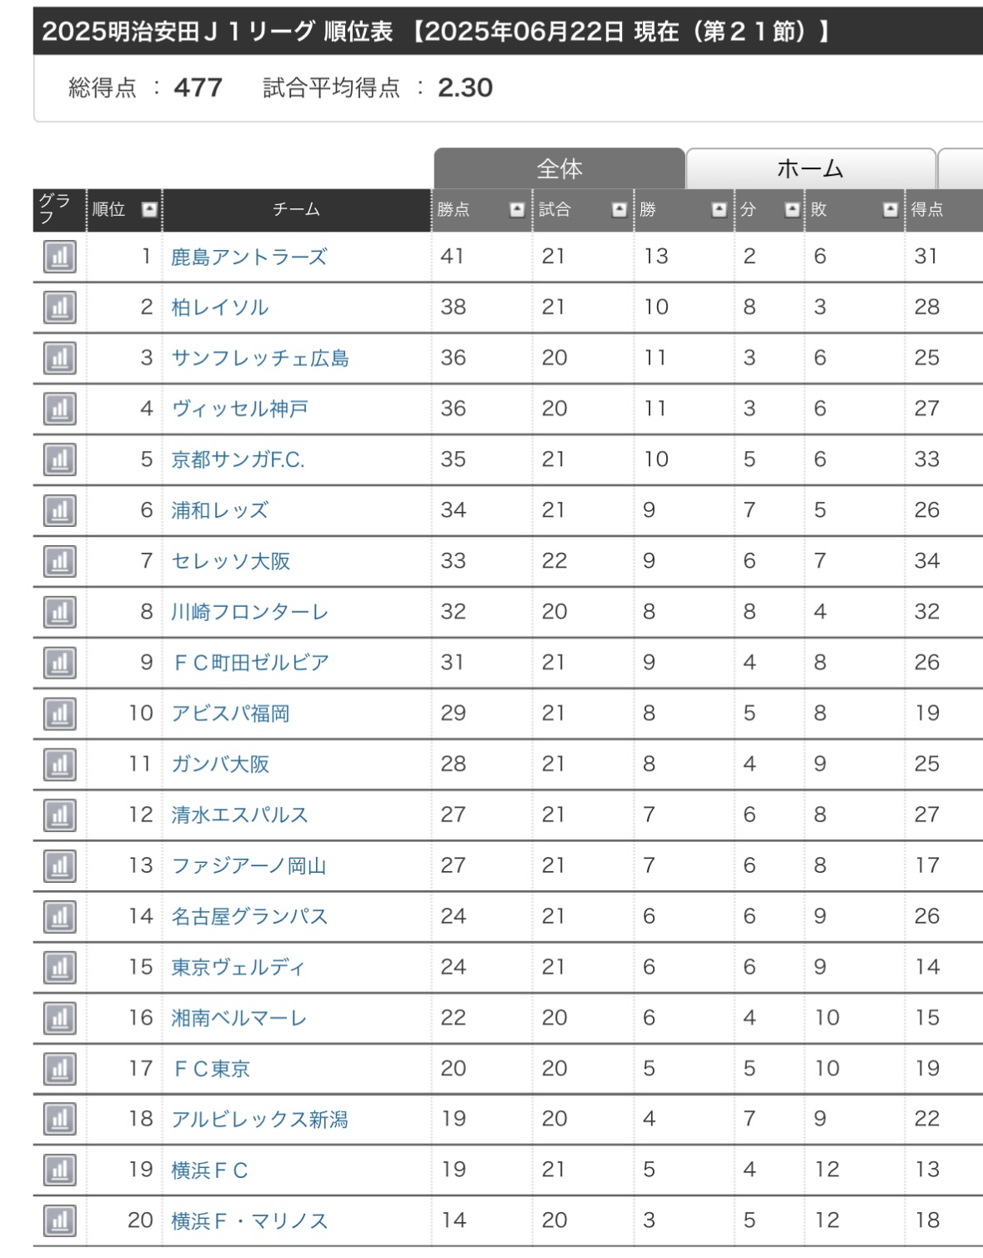Go to 浦和レッズ team page
The width and height of the screenshot is (983, 1258).
coord(220,510)
